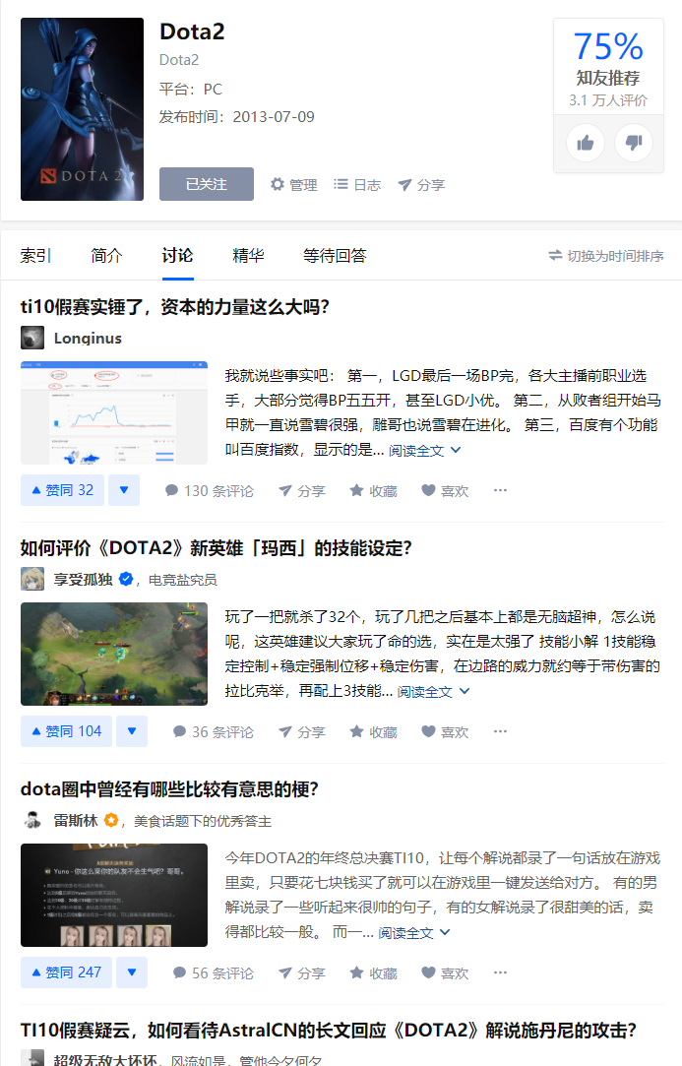Downvote the answer with 赞同 104
This screenshot has height=1066, width=682.
click(132, 731)
